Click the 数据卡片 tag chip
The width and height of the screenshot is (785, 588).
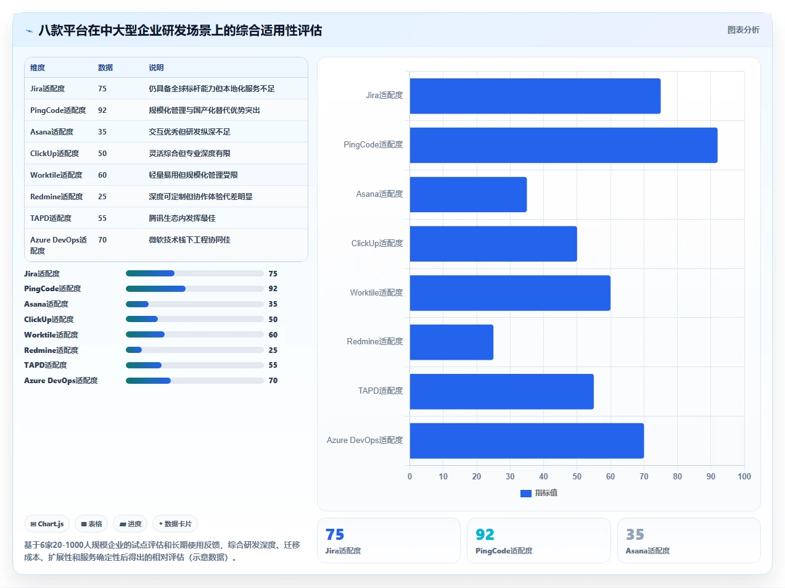(175, 524)
